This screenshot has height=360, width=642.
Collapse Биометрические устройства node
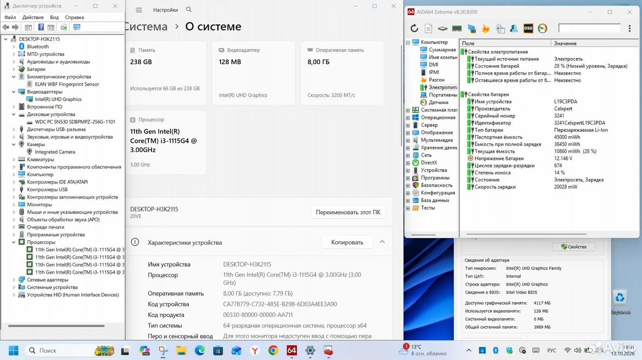click(14, 77)
